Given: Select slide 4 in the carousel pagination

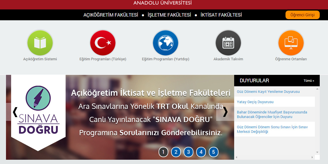Looking at the screenshot, I should (201, 152).
